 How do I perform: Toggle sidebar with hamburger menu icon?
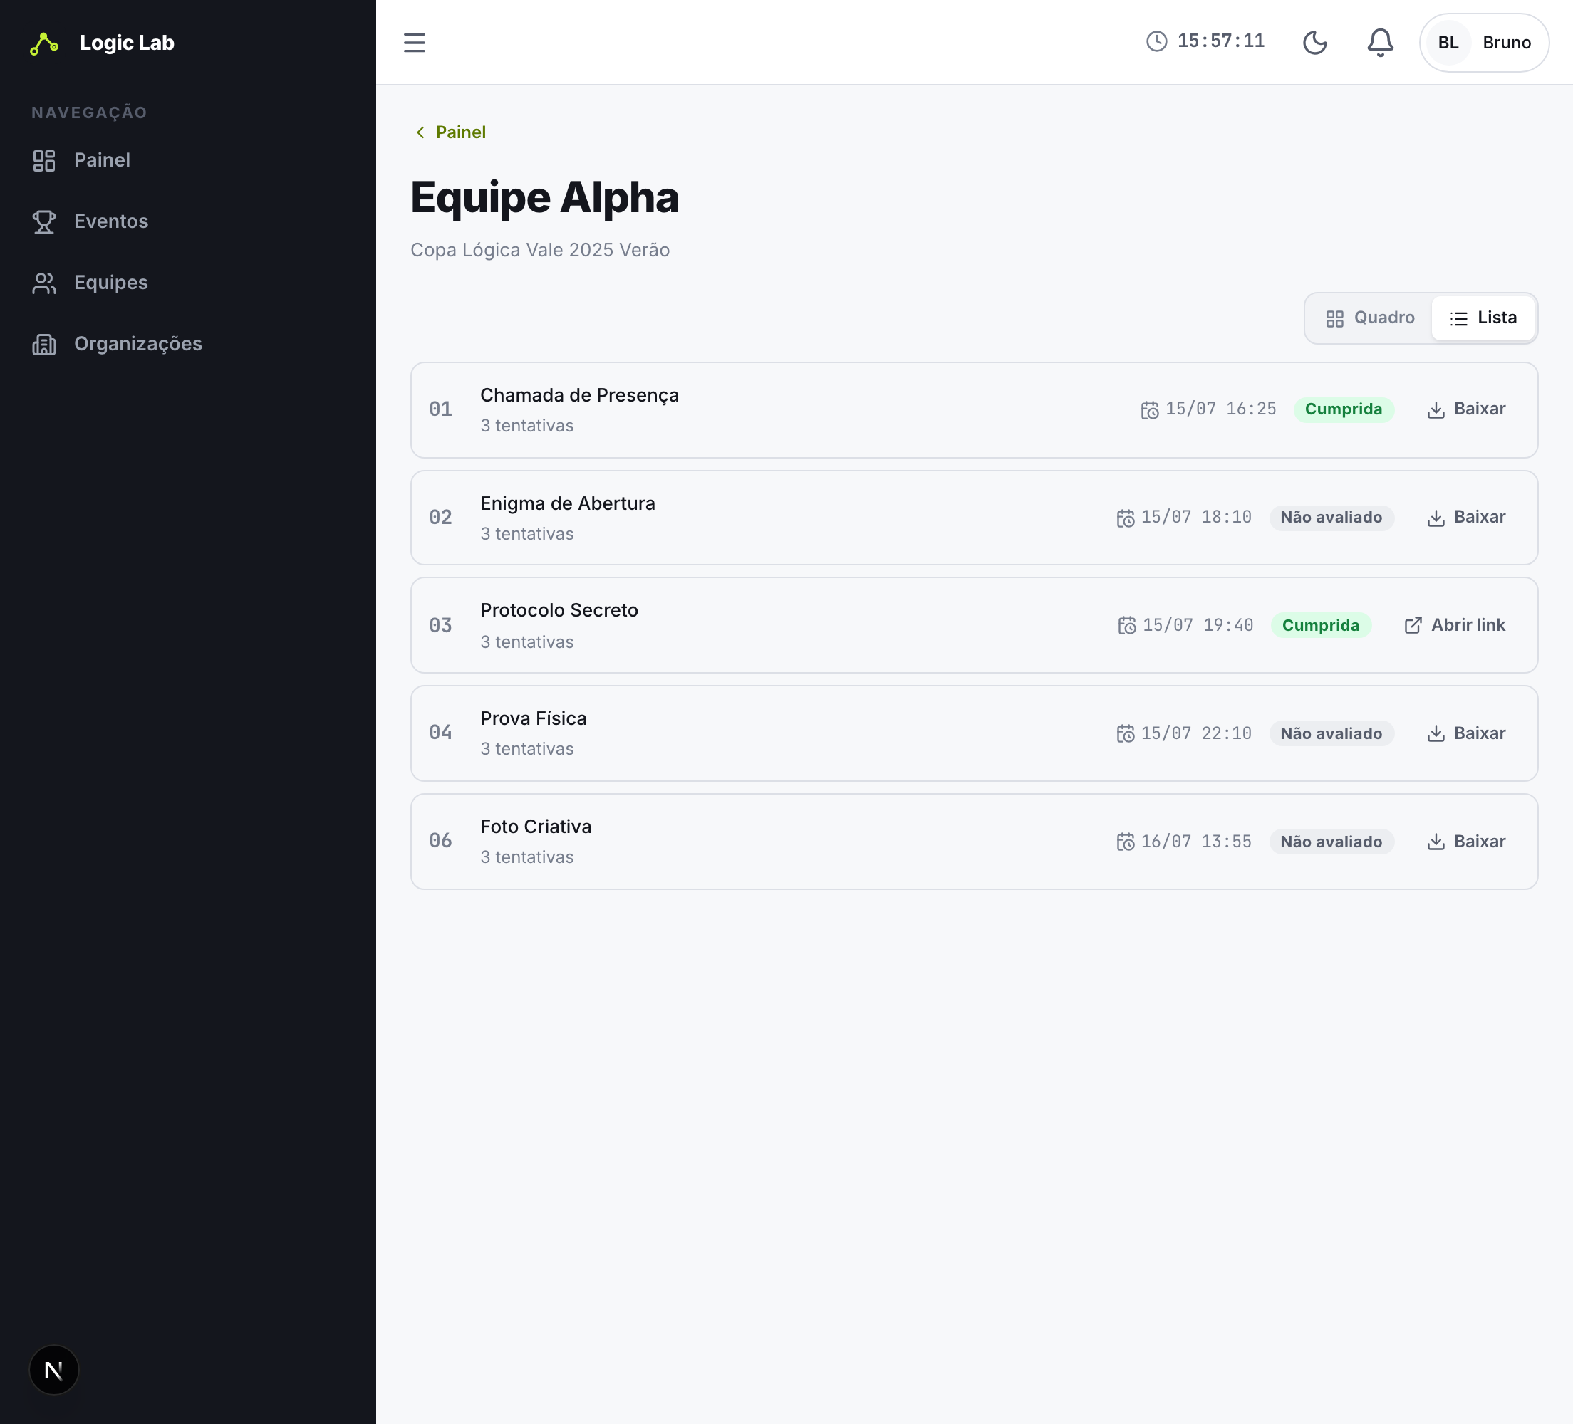(415, 42)
